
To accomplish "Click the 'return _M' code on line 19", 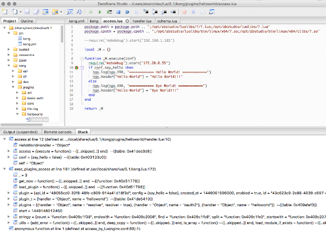I will pyautogui.click(x=94, y=108).
